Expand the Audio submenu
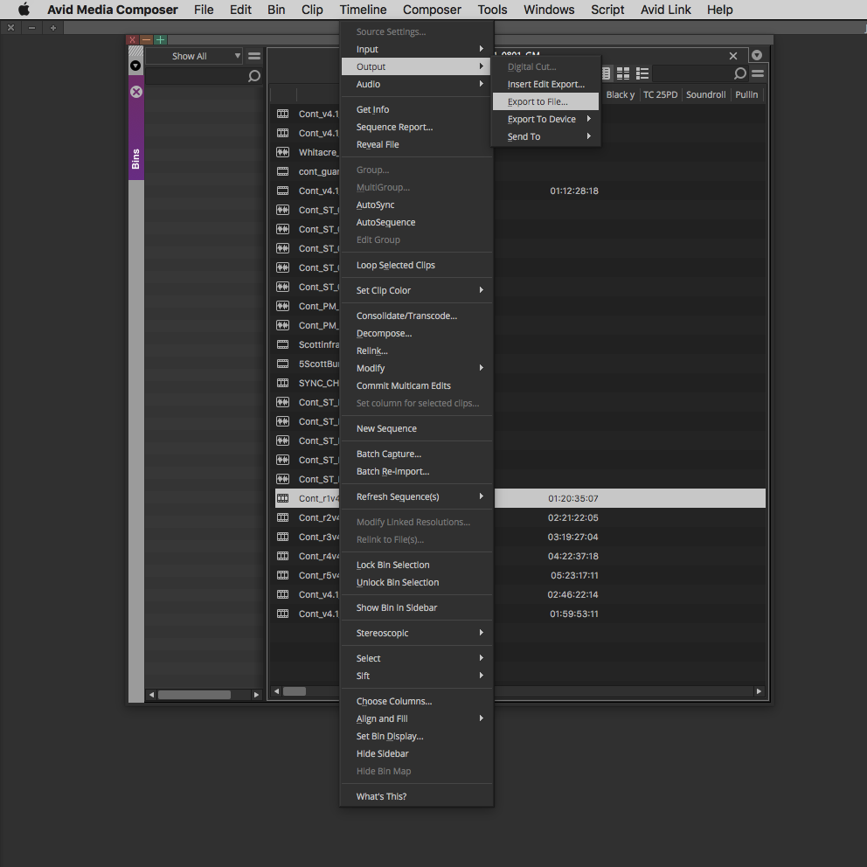Screen dimensions: 867x867 tap(417, 84)
